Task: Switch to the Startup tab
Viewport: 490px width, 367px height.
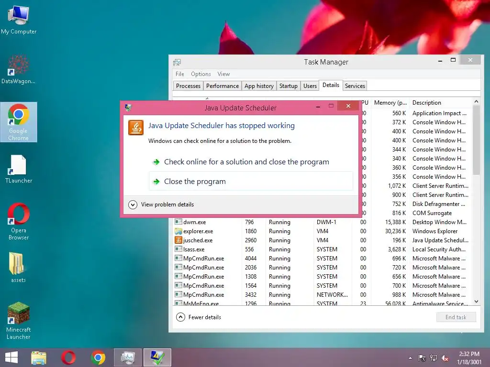Action: coord(288,86)
